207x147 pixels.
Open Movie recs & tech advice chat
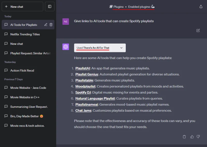pyautogui.click(x=27, y=126)
